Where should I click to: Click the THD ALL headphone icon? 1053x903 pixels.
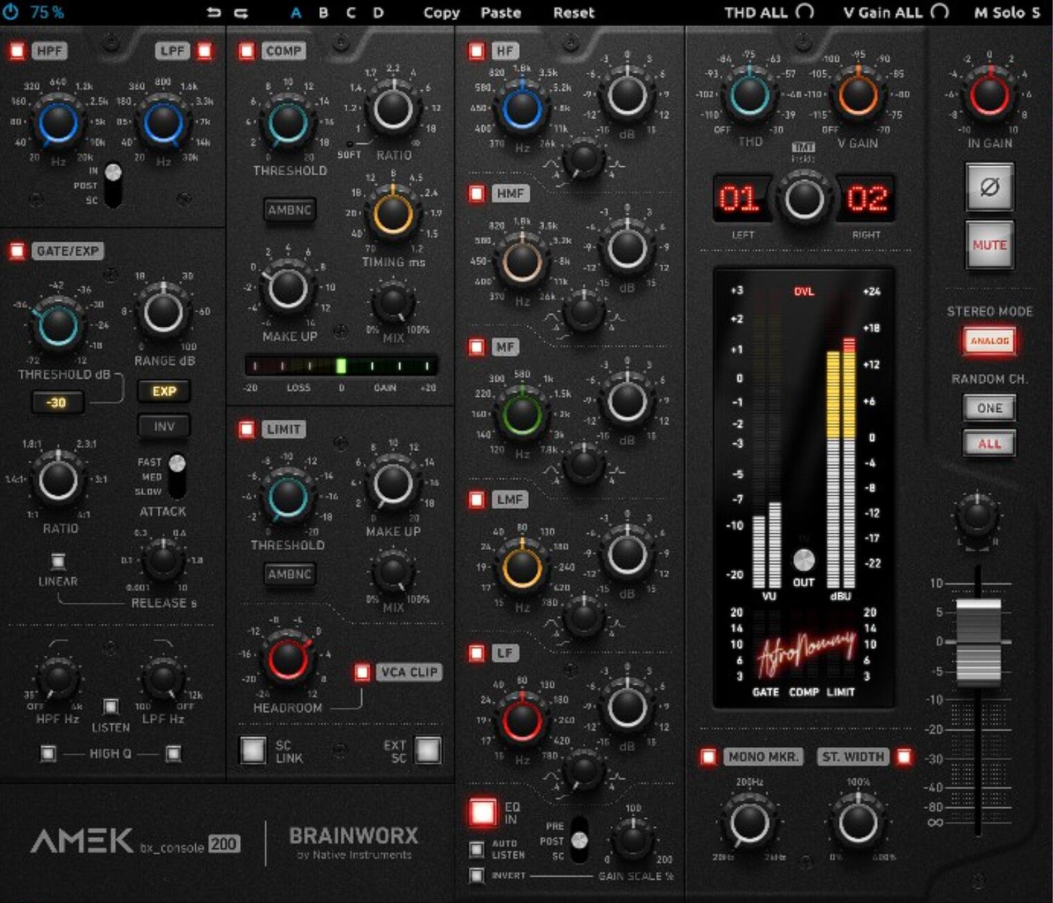pos(804,12)
